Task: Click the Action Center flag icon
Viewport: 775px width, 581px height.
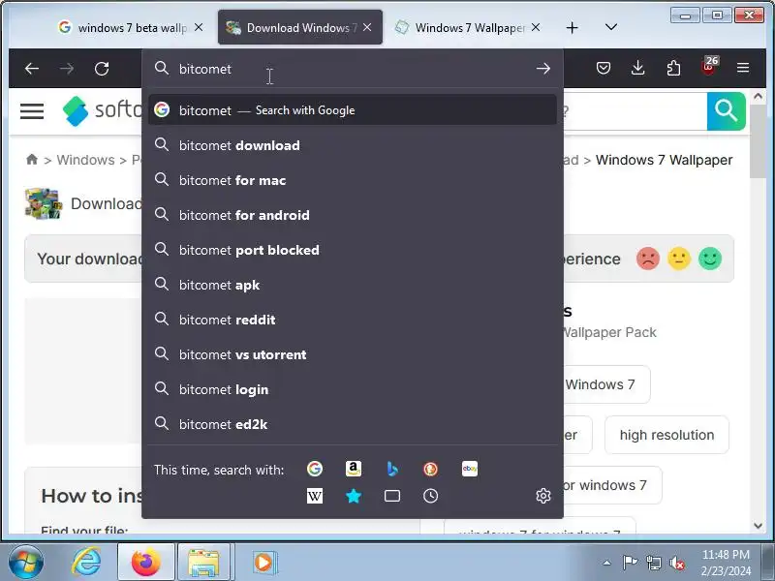Action: (x=630, y=563)
